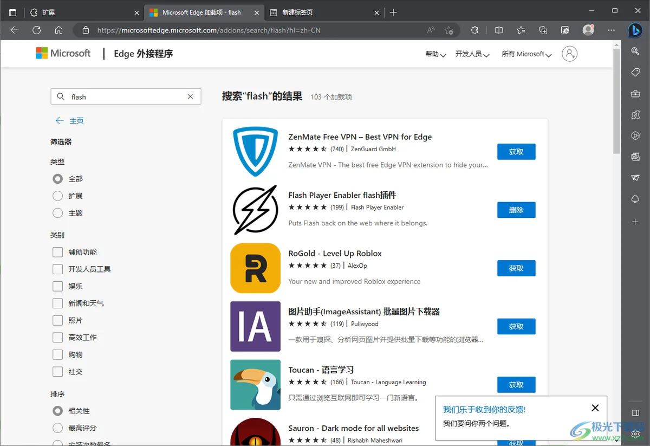Expand the 开发人员 dropdown
650x446 pixels.
pos(472,54)
